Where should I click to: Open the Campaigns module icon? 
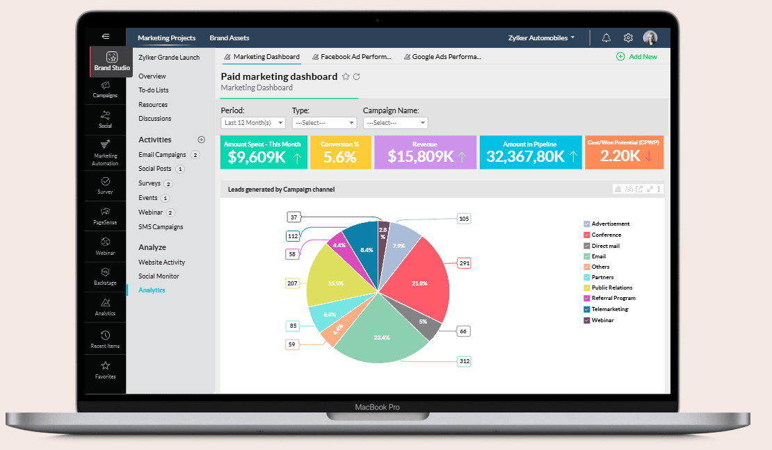[x=105, y=90]
